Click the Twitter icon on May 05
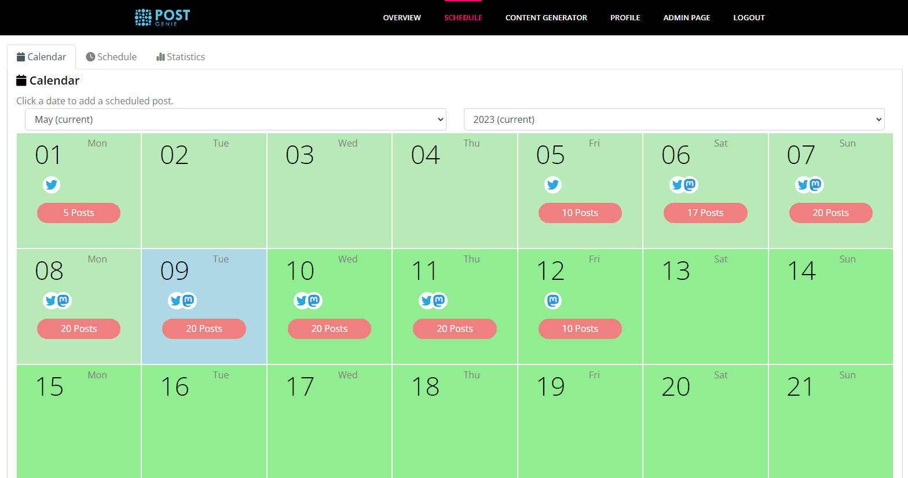This screenshot has width=908, height=478. 553,185
